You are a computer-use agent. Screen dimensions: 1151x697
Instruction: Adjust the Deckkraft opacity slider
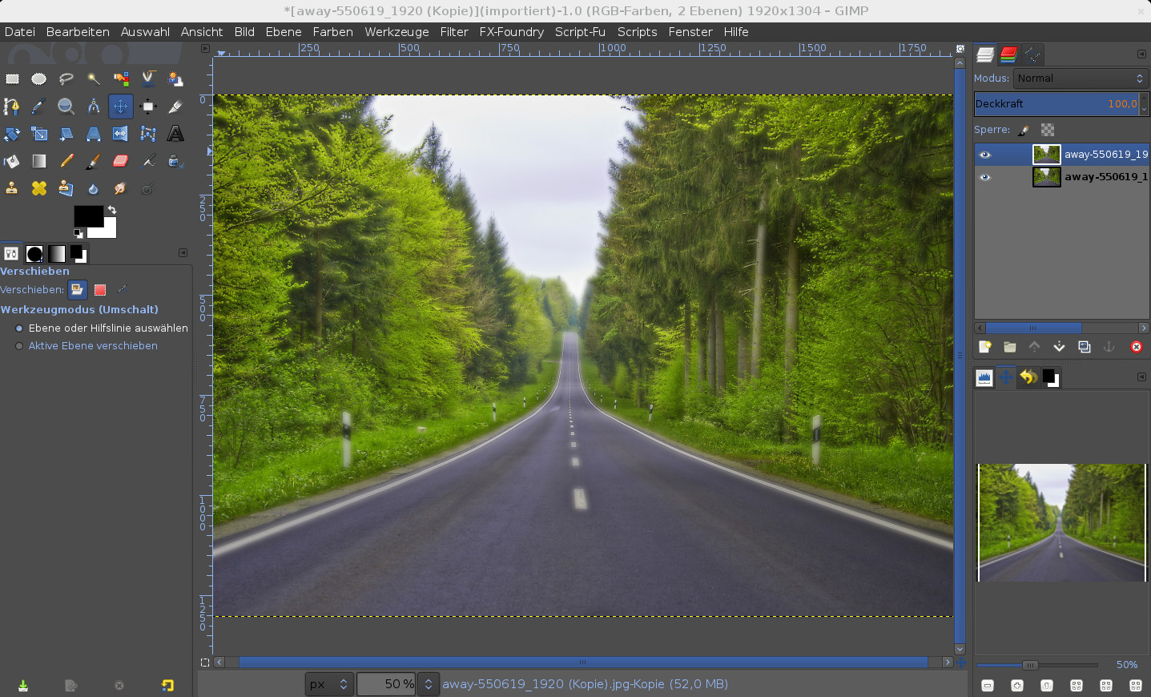coord(1056,104)
